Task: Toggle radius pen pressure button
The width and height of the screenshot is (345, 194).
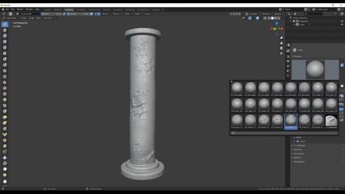Action: point(64,14)
